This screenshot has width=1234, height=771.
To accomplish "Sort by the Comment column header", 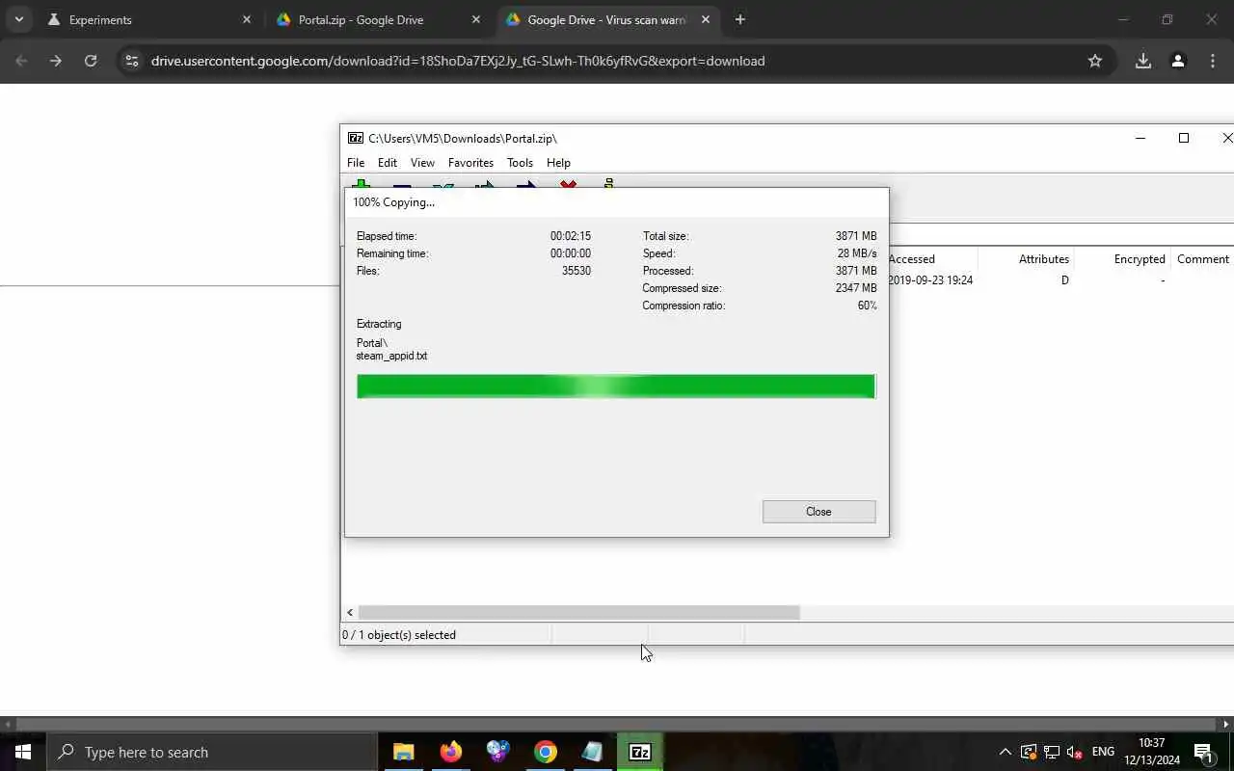I will [x=1202, y=259].
